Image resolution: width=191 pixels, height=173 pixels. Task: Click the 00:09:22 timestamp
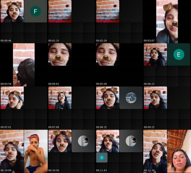tap(149, 127)
